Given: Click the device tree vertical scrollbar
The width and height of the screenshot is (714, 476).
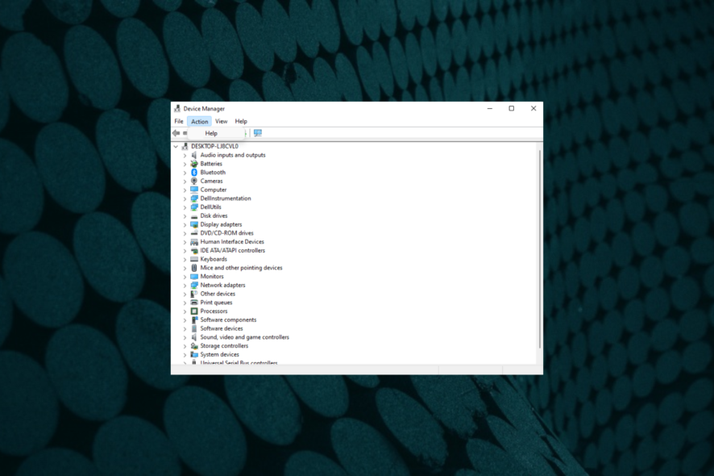Looking at the screenshot, I should click(540, 248).
